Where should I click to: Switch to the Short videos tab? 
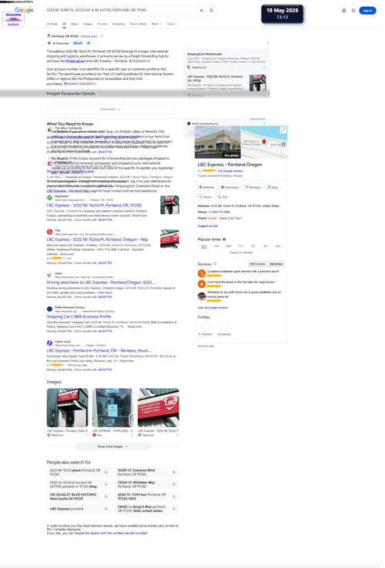click(x=138, y=24)
